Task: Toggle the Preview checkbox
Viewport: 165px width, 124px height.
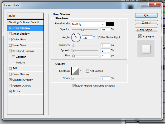Action: [x=140, y=36]
